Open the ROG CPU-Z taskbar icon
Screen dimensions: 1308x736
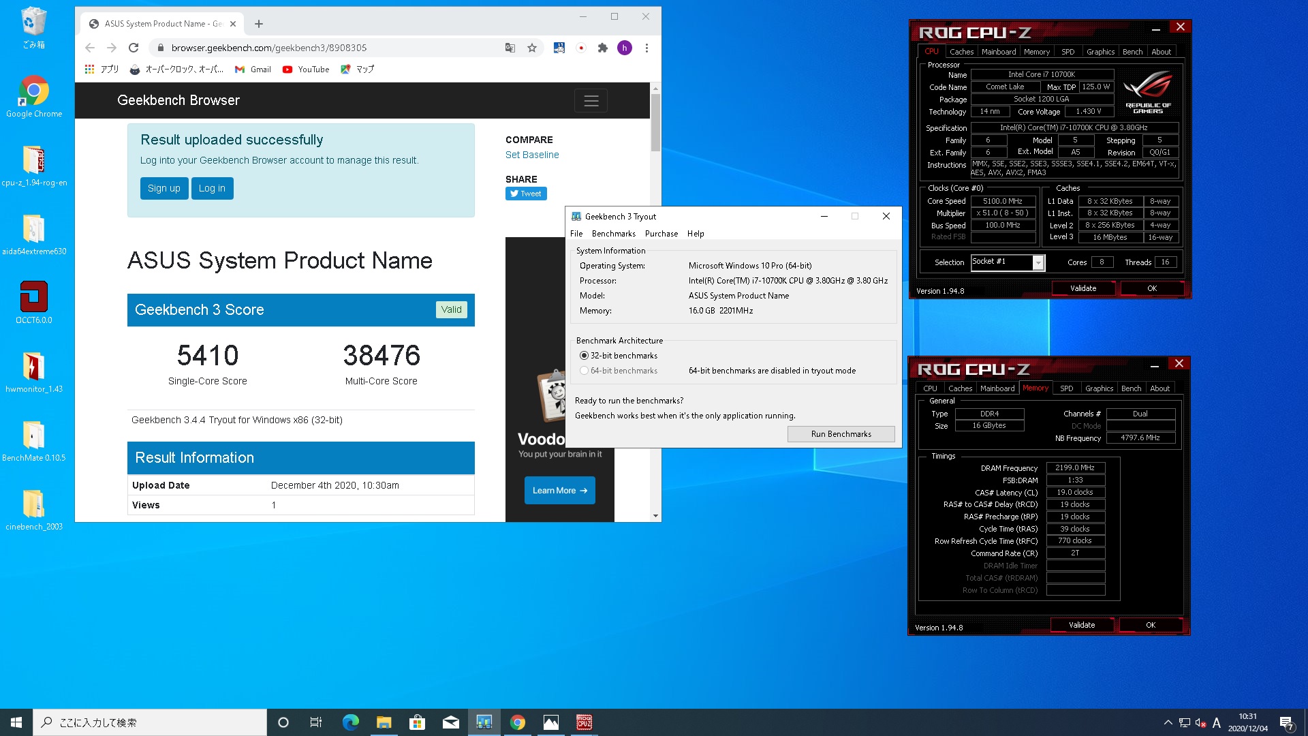point(584,722)
